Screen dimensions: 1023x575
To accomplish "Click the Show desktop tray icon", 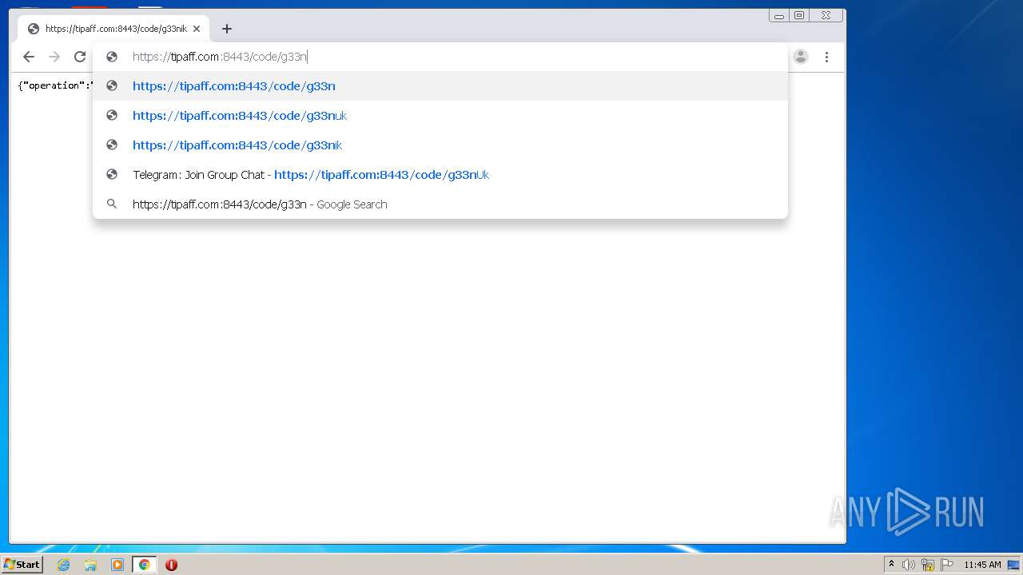I will tap(1013, 565).
